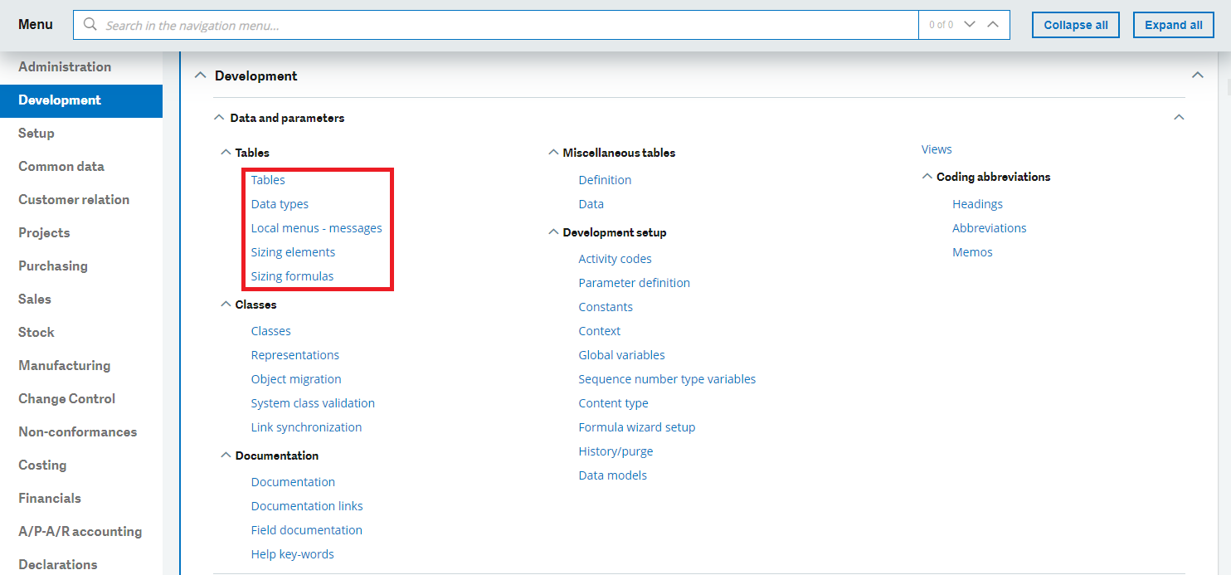Collapse the Coding abbreviations subgroup
Viewport: 1231px width, 575px height.
pos(927,177)
